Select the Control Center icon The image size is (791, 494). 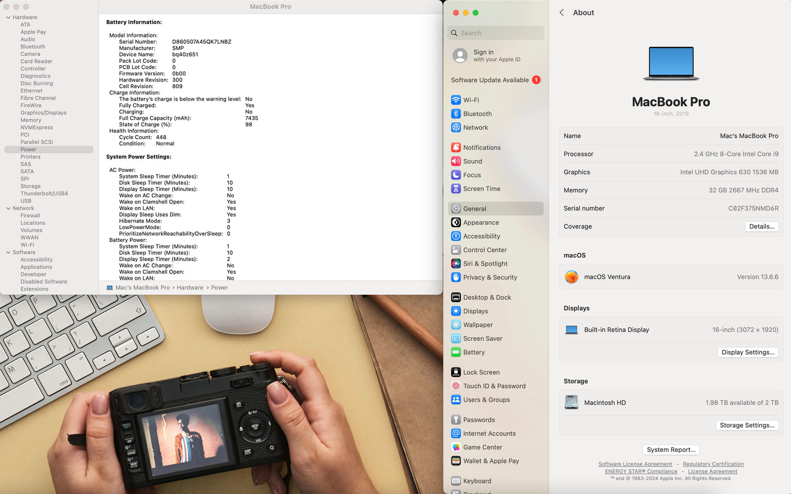point(455,250)
